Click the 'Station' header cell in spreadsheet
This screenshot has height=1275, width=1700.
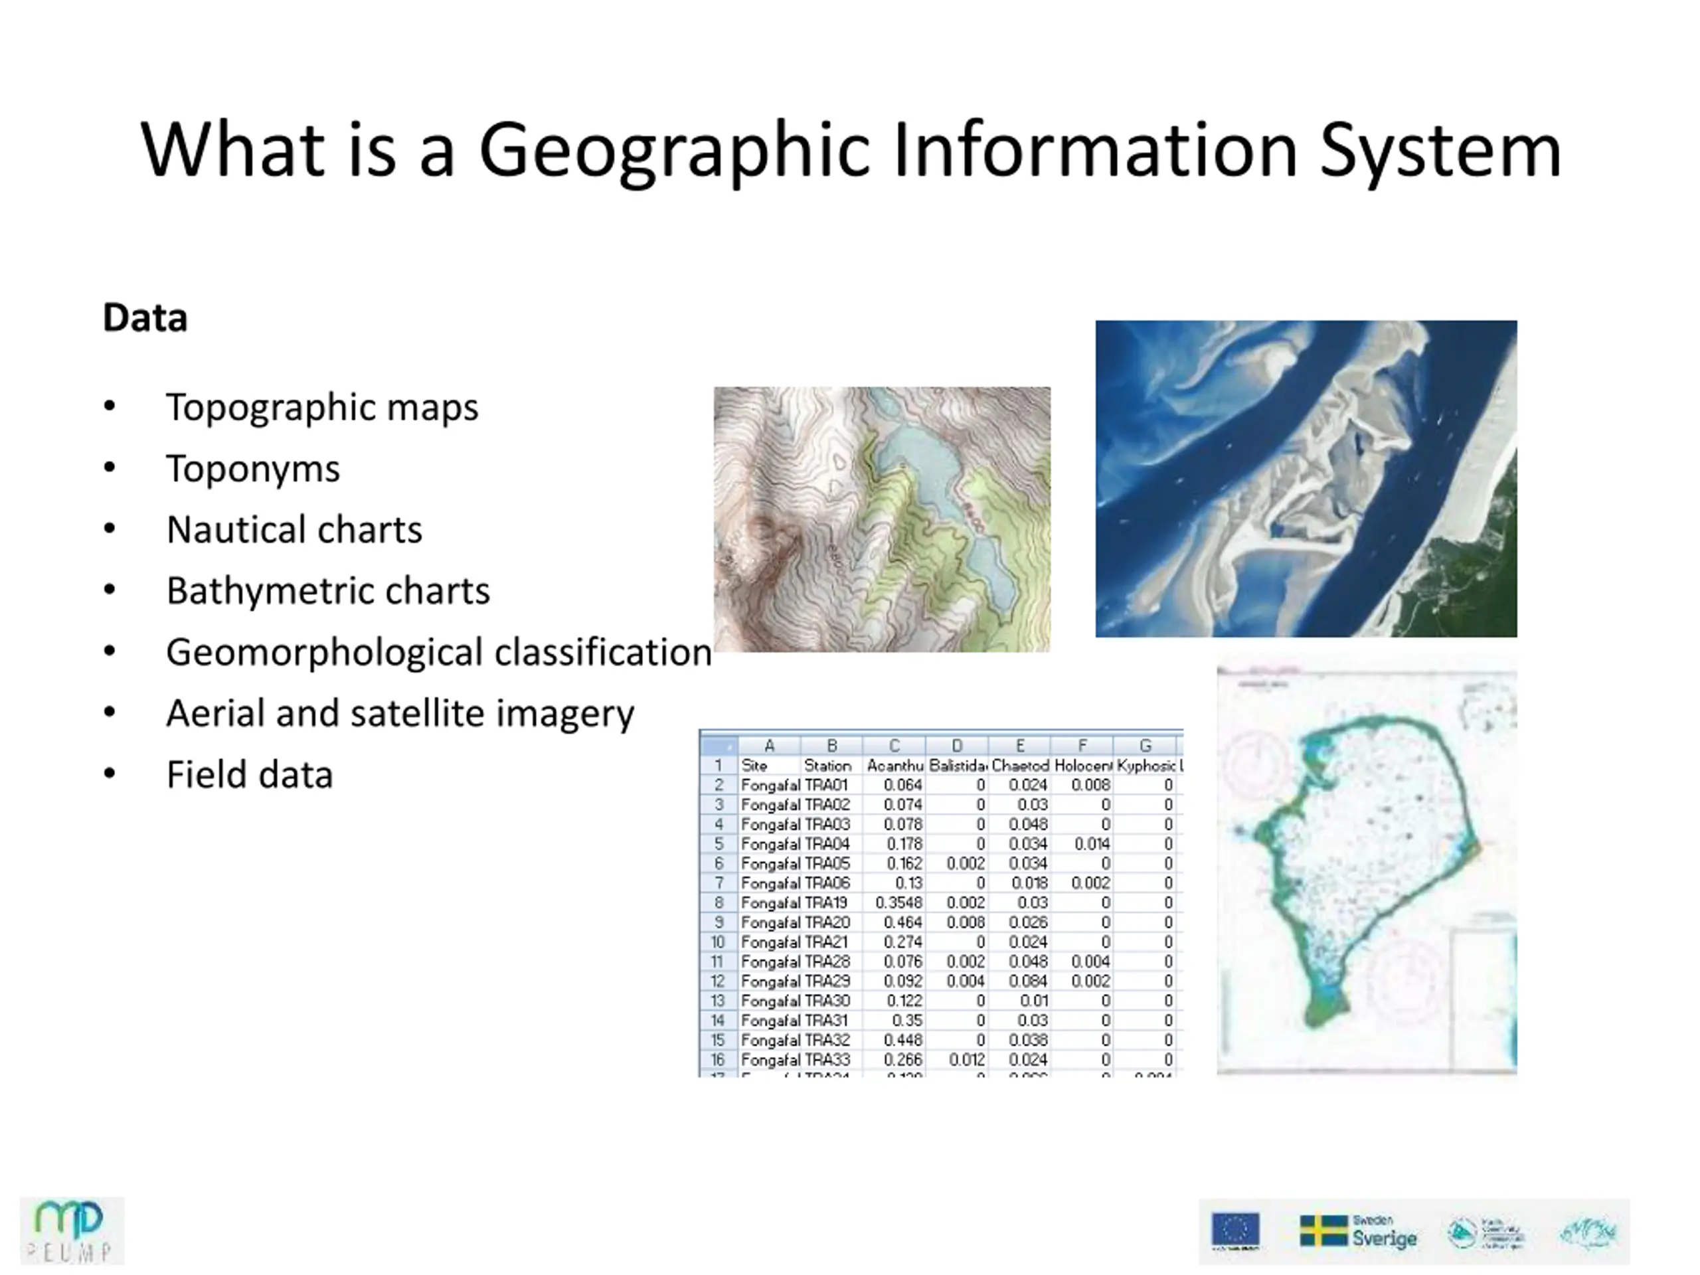(x=831, y=766)
